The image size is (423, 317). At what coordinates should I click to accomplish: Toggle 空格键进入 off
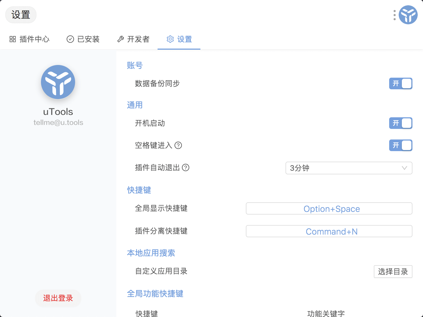pyautogui.click(x=401, y=145)
